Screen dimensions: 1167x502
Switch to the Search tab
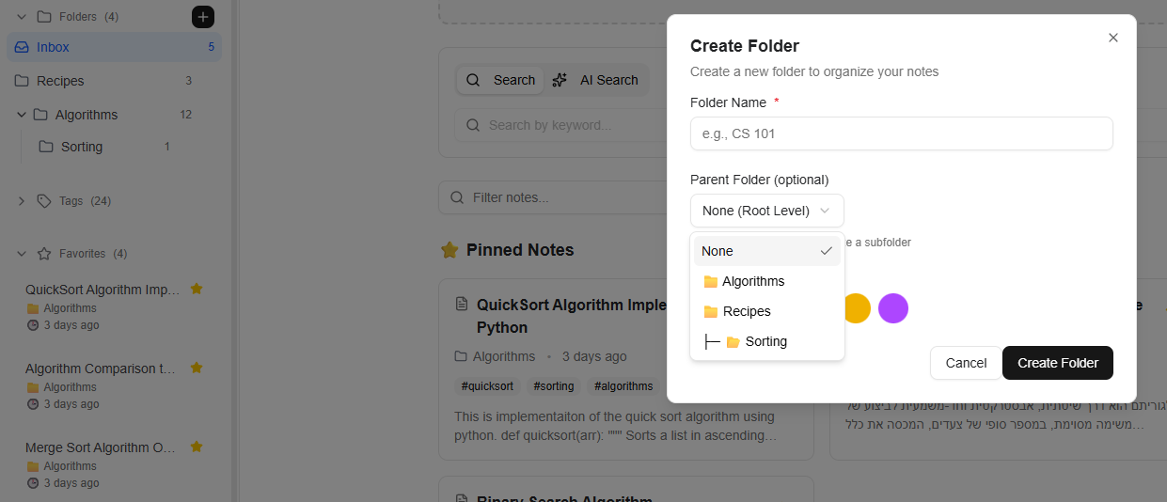click(500, 80)
